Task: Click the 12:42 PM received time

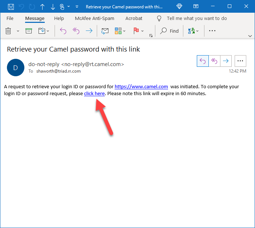Action: [x=238, y=71]
